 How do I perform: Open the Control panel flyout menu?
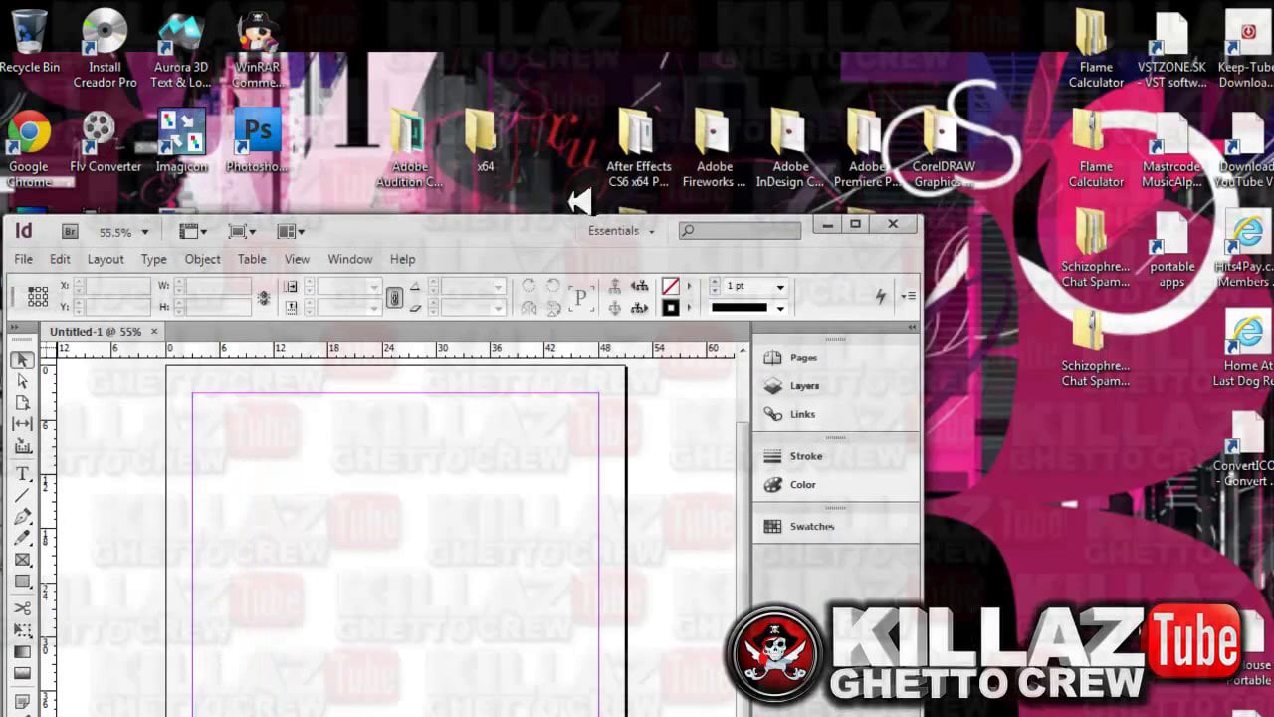click(x=908, y=296)
